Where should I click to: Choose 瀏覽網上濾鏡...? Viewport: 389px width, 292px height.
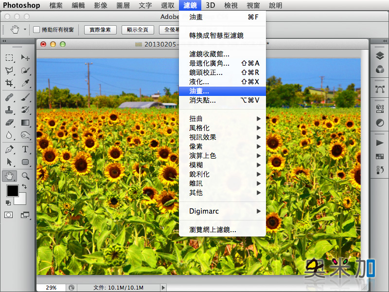point(222,230)
